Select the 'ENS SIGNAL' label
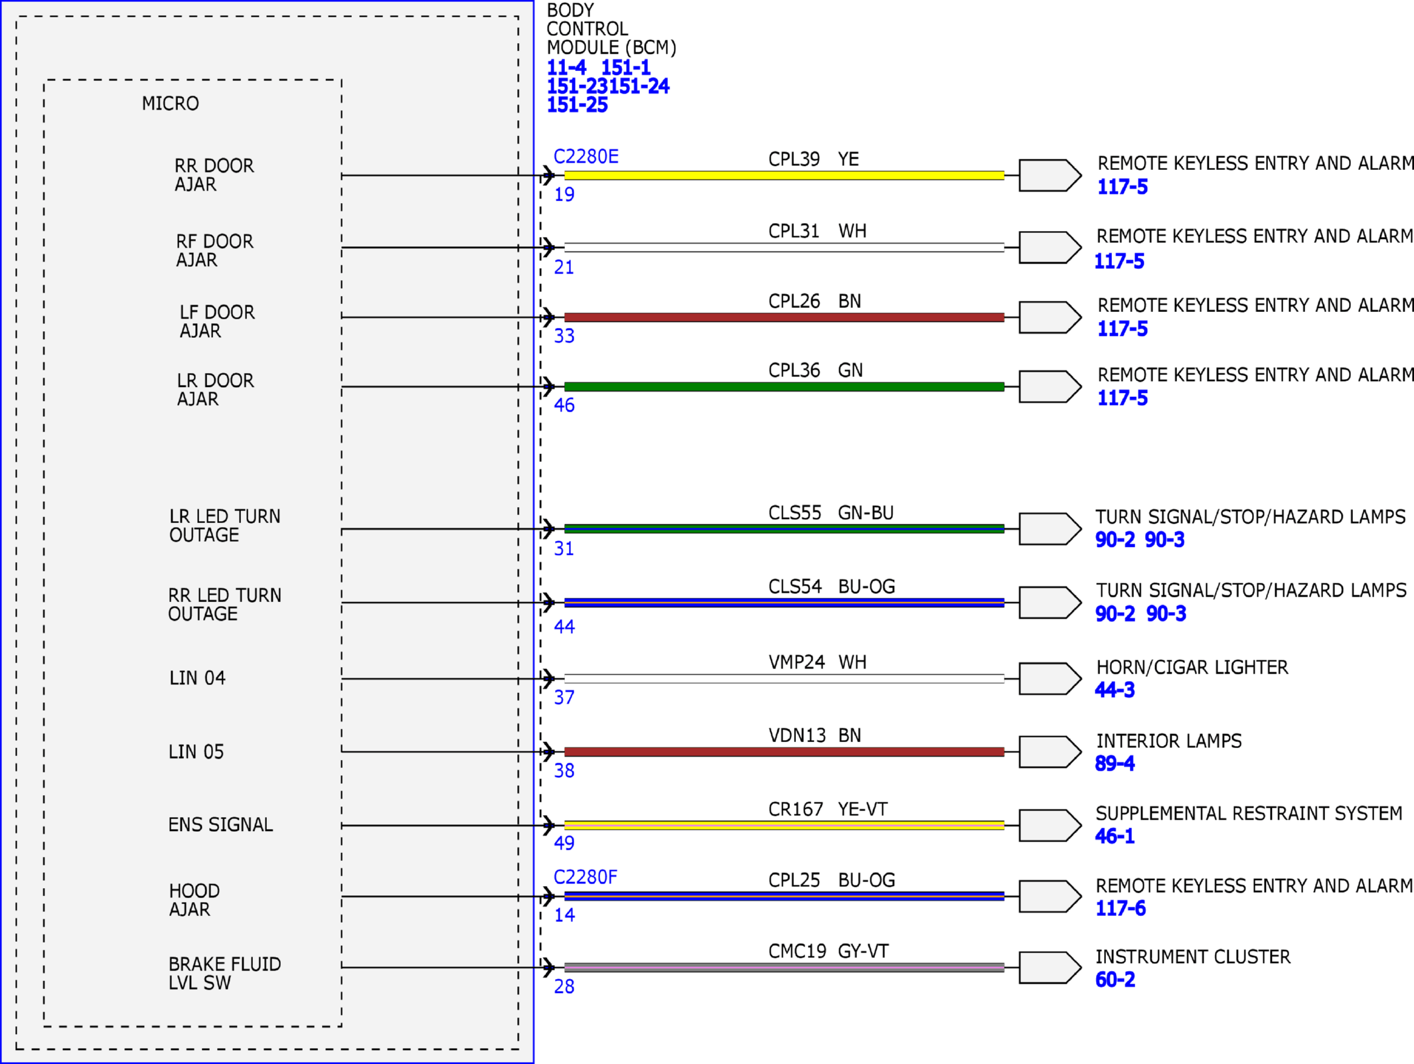This screenshot has width=1414, height=1064. [x=220, y=825]
